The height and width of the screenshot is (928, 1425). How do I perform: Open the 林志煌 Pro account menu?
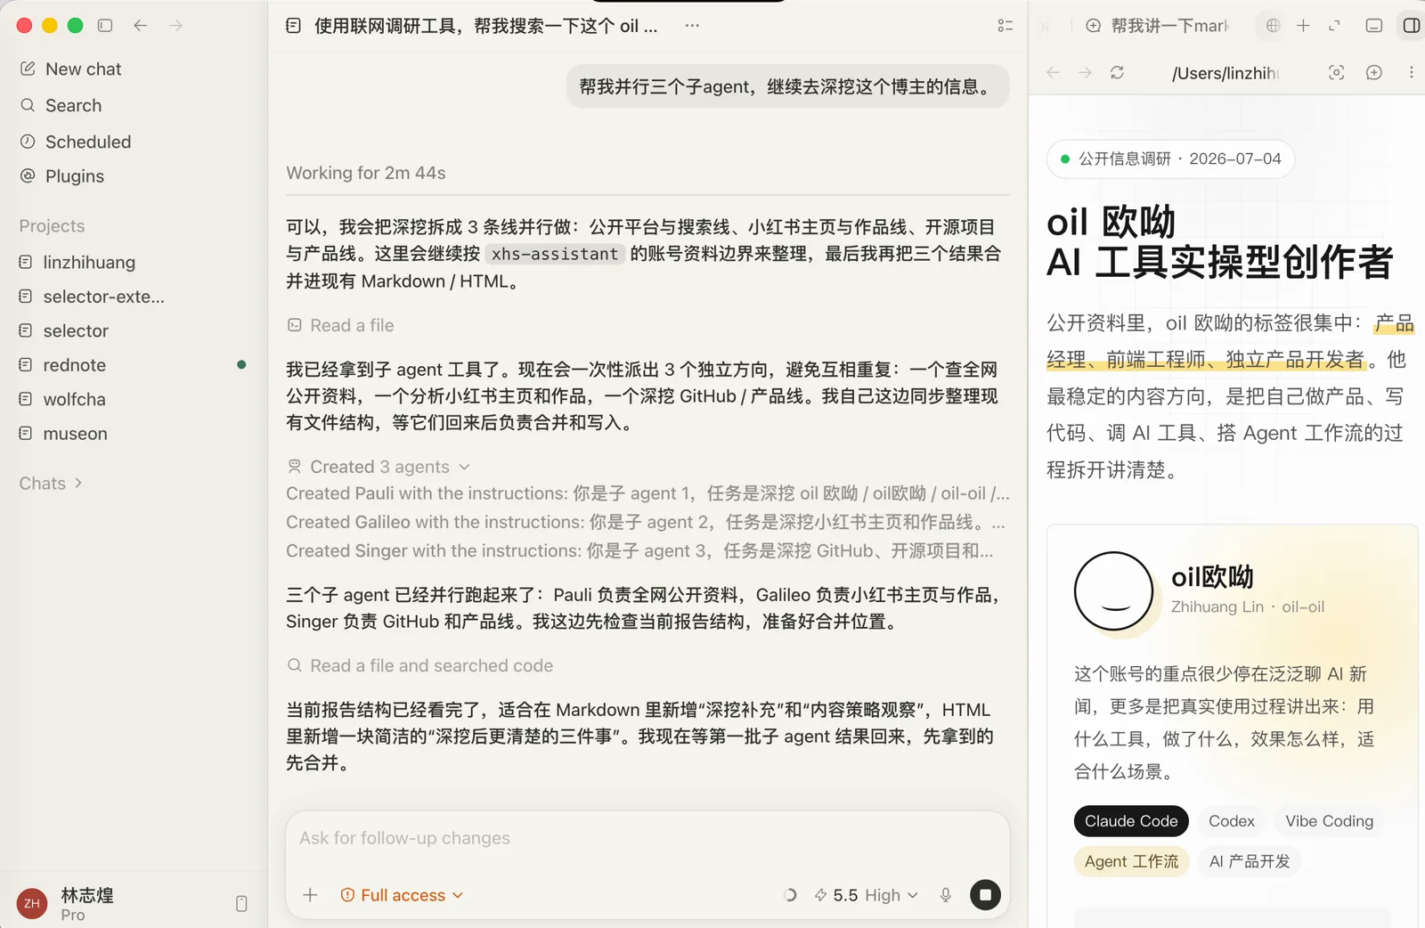pyautogui.click(x=86, y=903)
